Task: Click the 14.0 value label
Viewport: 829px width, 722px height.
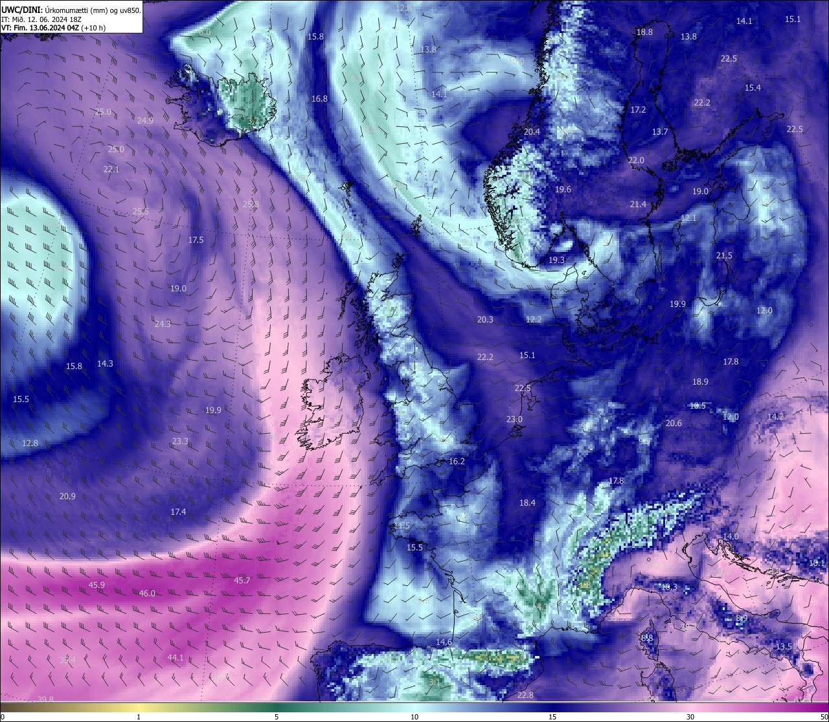Action: point(731,537)
